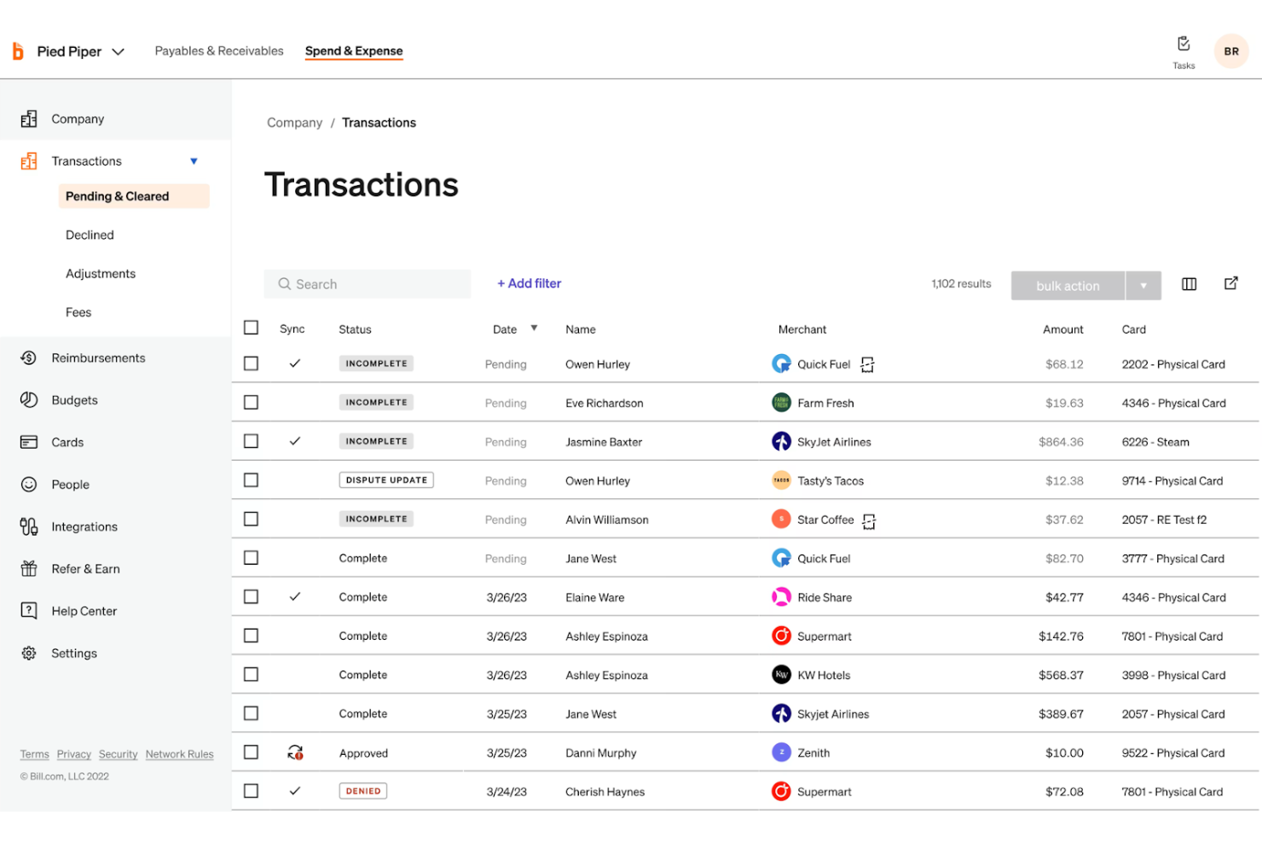Select checkbox for Cherish Haynes transaction

pyautogui.click(x=251, y=791)
